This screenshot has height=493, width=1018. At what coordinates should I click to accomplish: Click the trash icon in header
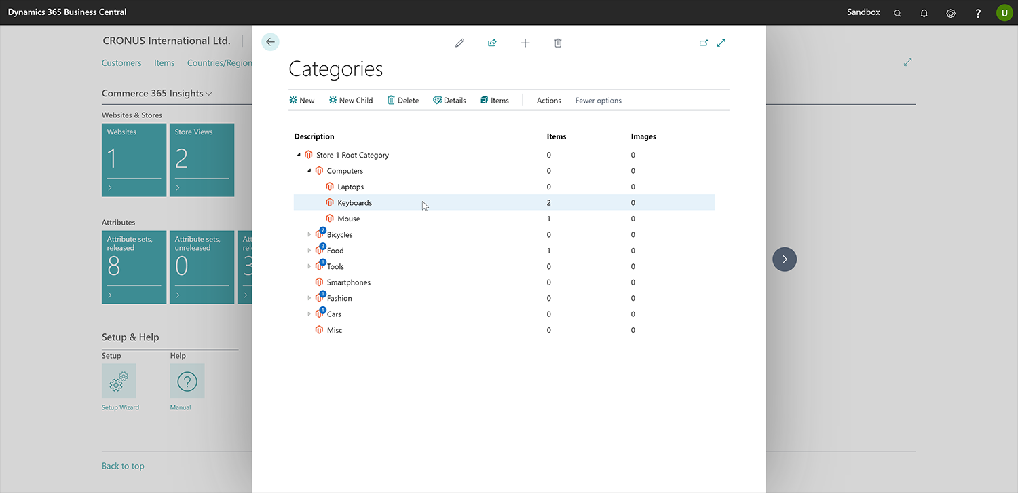(558, 43)
